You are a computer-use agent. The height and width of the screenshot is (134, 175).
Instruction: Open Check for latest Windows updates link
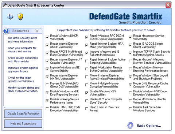pyautogui.click(x=21, y=79)
